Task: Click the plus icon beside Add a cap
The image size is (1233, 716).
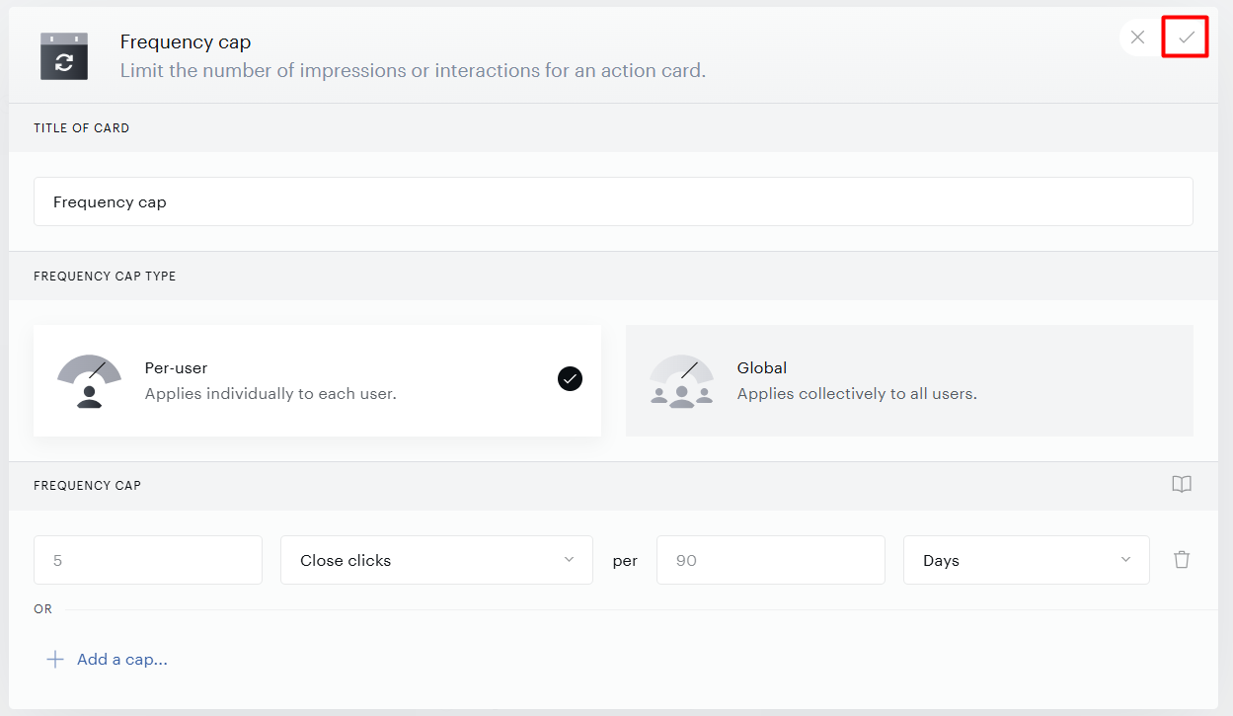Action: click(x=55, y=660)
